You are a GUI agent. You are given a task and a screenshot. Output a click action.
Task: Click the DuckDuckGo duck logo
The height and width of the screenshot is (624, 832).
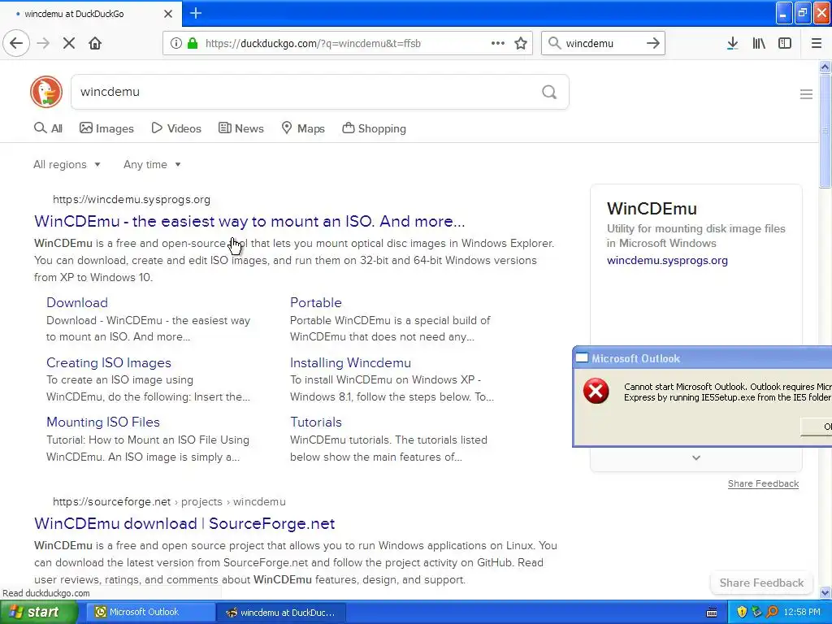tap(46, 92)
